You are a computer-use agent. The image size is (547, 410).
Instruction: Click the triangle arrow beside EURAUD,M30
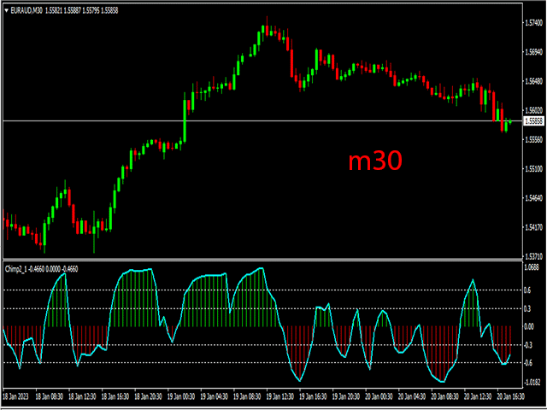click(7, 11)
